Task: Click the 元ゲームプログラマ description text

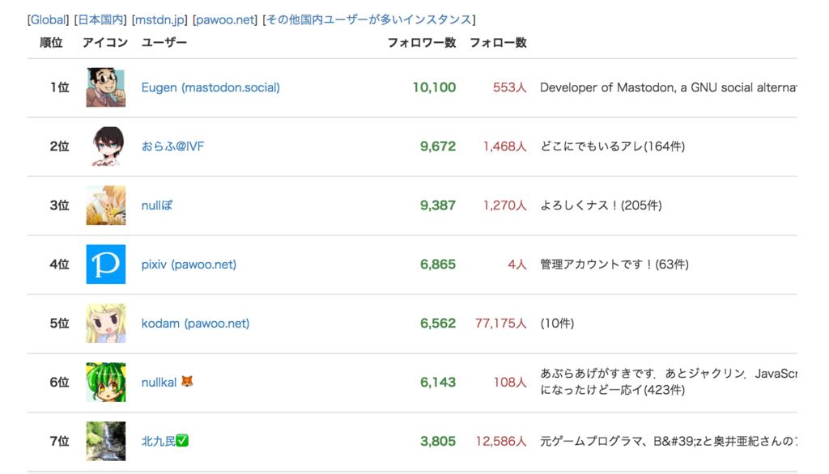Action: 668,441
